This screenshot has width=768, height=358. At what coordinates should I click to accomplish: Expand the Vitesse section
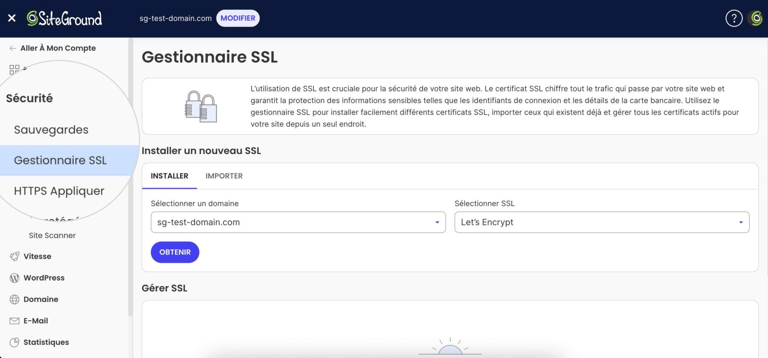(x=37, y=256)
